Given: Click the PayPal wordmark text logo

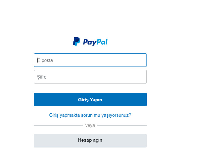Looking at the screenshot, I should point(95,42).
